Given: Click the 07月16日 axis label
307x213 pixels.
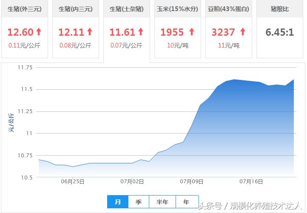Looking at the screenshot, I should tap(251, 182).
